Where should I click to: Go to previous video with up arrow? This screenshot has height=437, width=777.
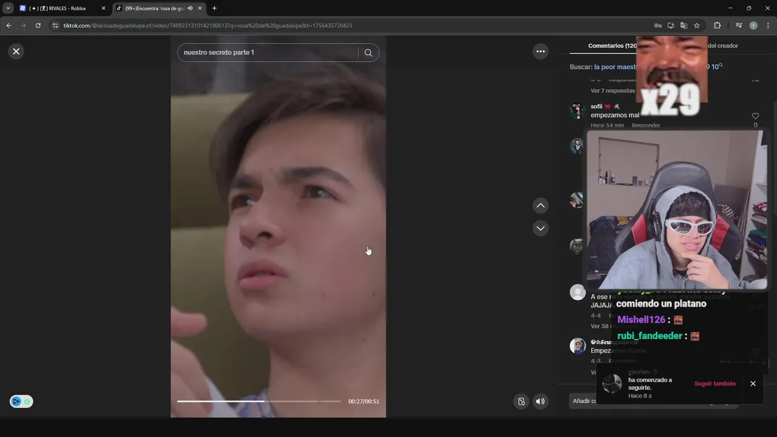(x=540, y=206)
